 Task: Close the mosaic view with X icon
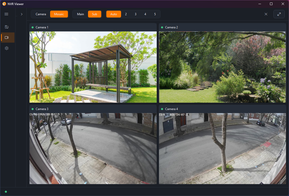pyautogui.click(x=266, y=14)
